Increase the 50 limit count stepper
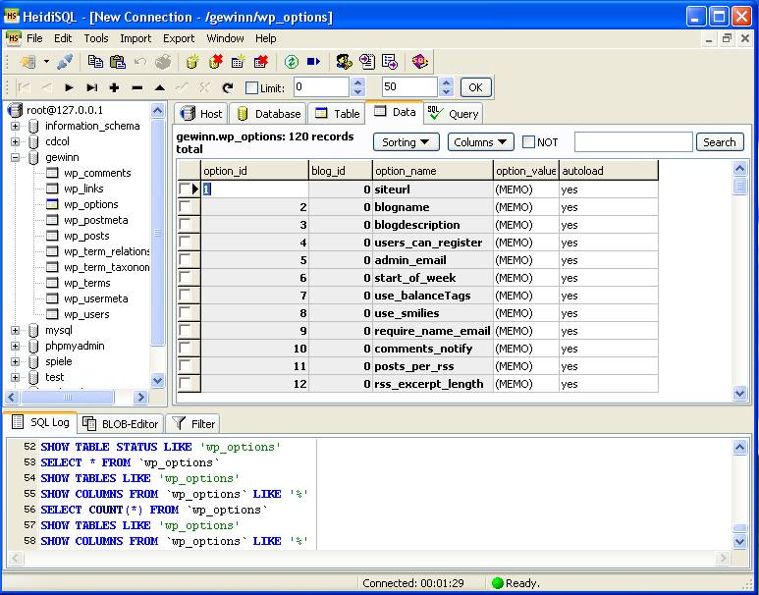 point(447,83)
